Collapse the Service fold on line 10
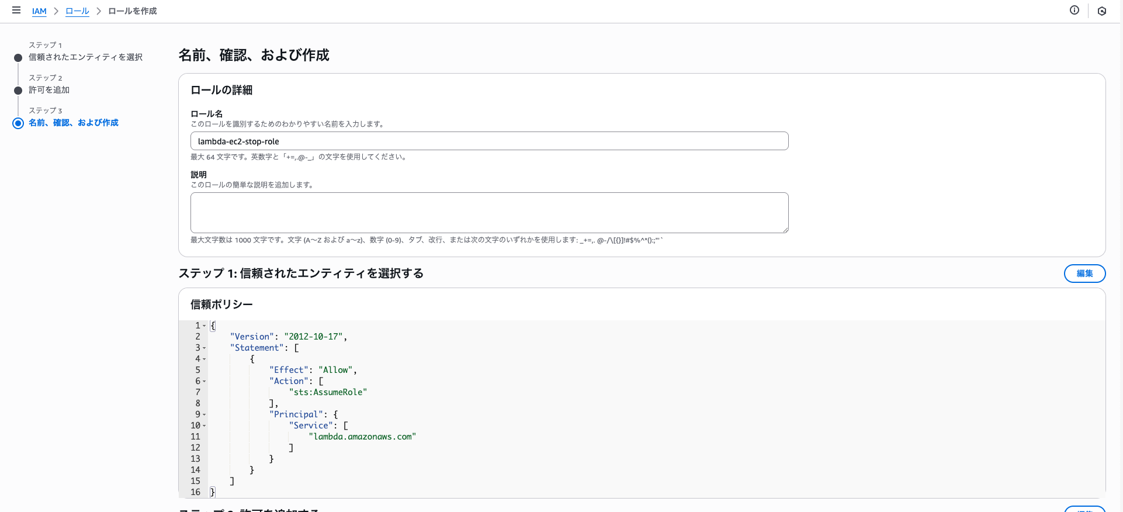 pyautogui.click(x=204, y=426)
